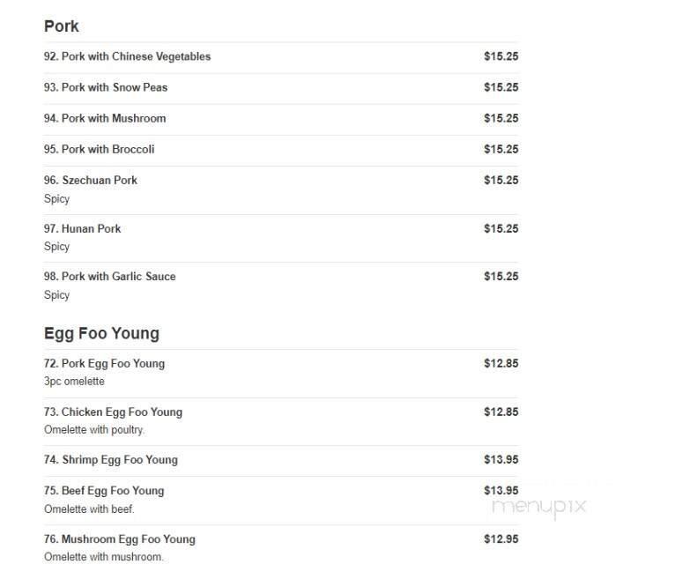This screenshot has height=579, width=697.
Task: Click the $12.95 Mushroom Egg Foo Young price
Action: click(501, 538)
